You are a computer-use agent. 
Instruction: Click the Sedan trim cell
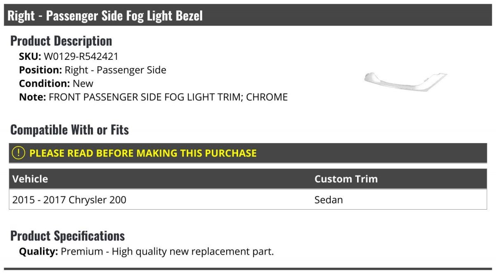click(x=329, y=200)
